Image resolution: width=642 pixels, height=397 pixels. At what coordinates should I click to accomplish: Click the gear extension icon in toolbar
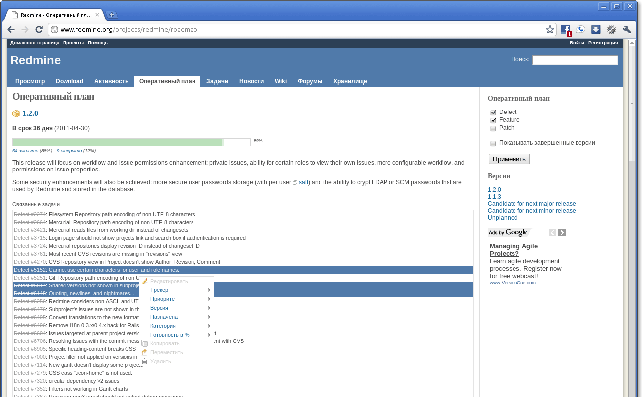click(x=611, y=30)
